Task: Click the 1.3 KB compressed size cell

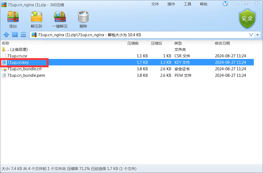Action: point(166,62)
